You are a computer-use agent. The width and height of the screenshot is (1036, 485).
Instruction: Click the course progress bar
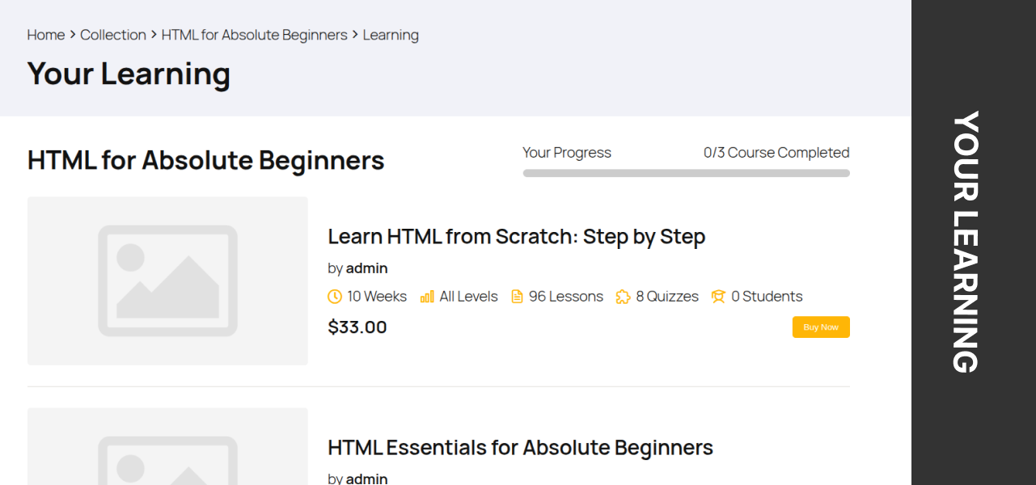click(x=686, y=173)
